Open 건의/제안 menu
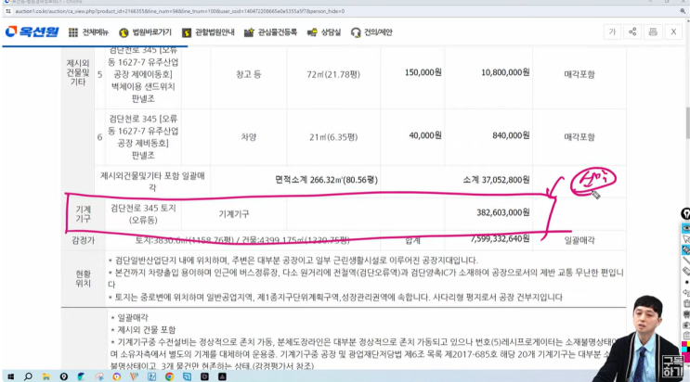The image size is (690, 382). pyautogui.click(x=371, y=32)
